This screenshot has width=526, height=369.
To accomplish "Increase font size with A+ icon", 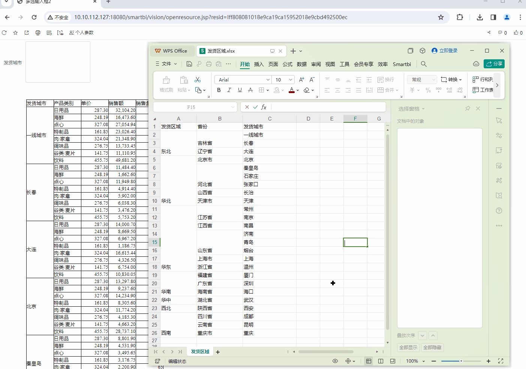I will pyautogui.click(x=301, y=80).
